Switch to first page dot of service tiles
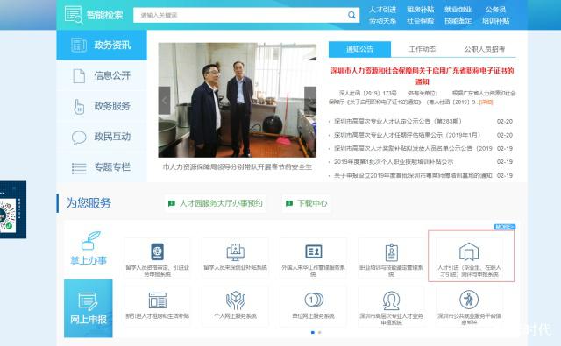 [313, 332]
